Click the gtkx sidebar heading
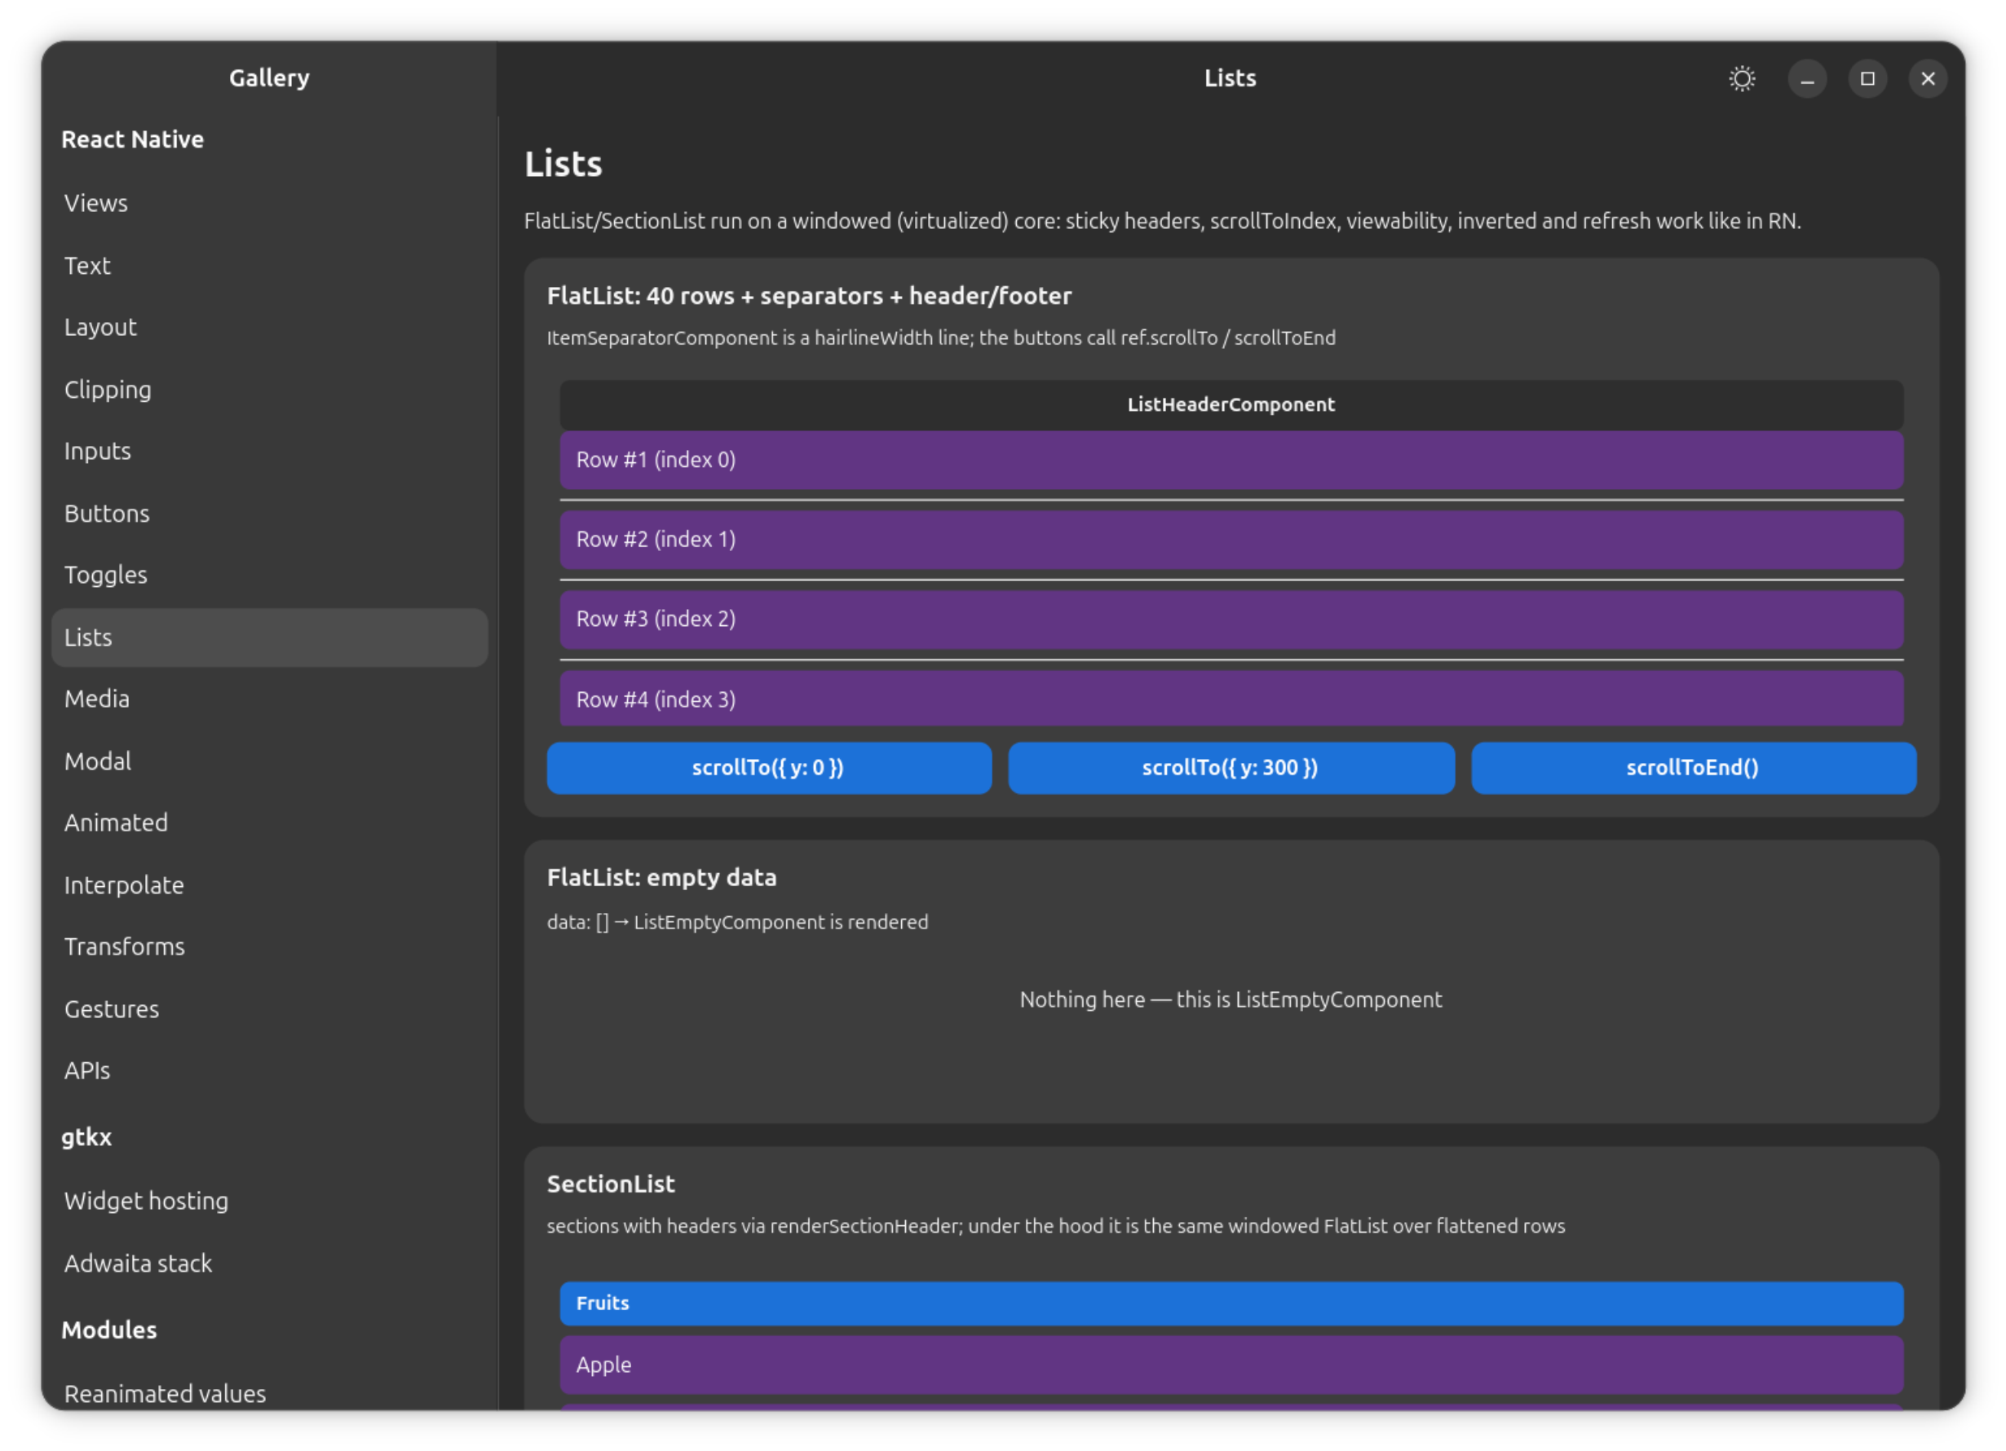Viewport: 2006px width, 1451px height. (x=86, y=1137)
